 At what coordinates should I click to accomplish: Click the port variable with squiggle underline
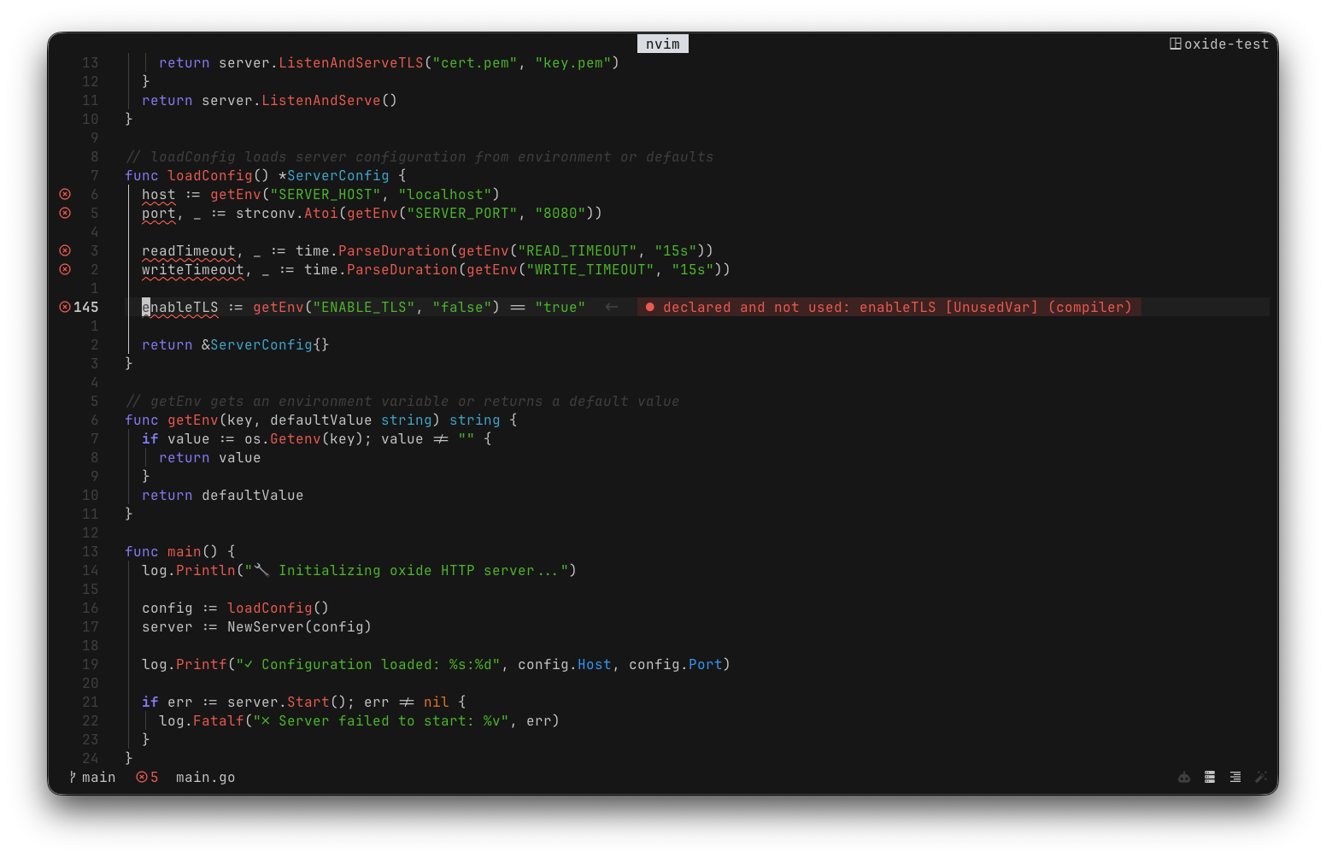tap(159, 214)
